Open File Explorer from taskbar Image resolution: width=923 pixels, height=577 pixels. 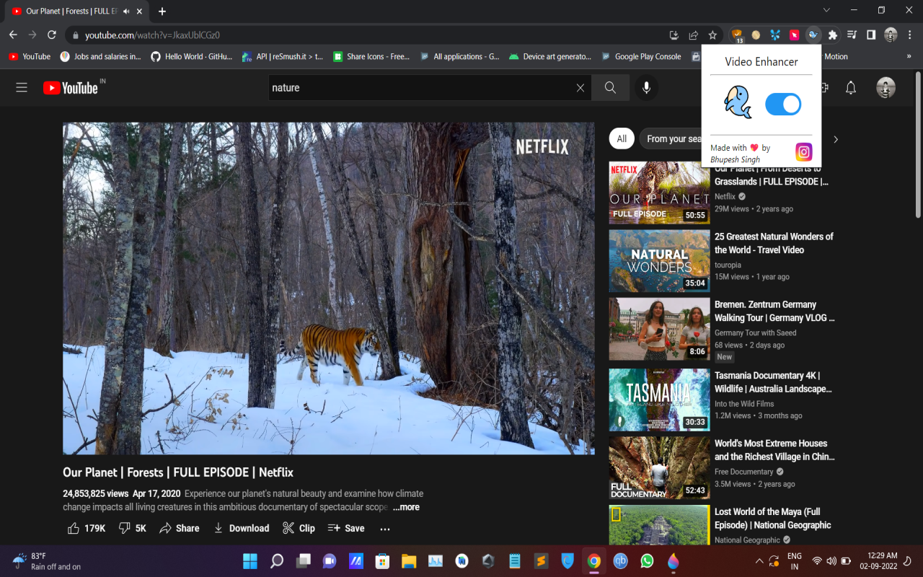pos(409,560)
